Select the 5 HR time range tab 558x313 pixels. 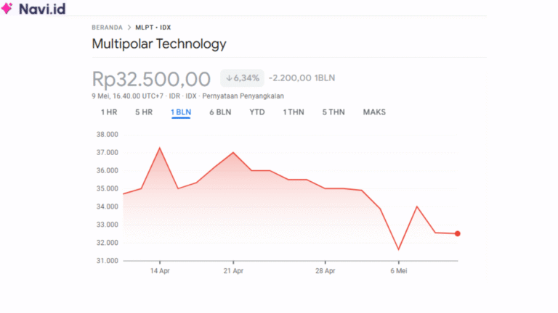(x=143, y=112)
